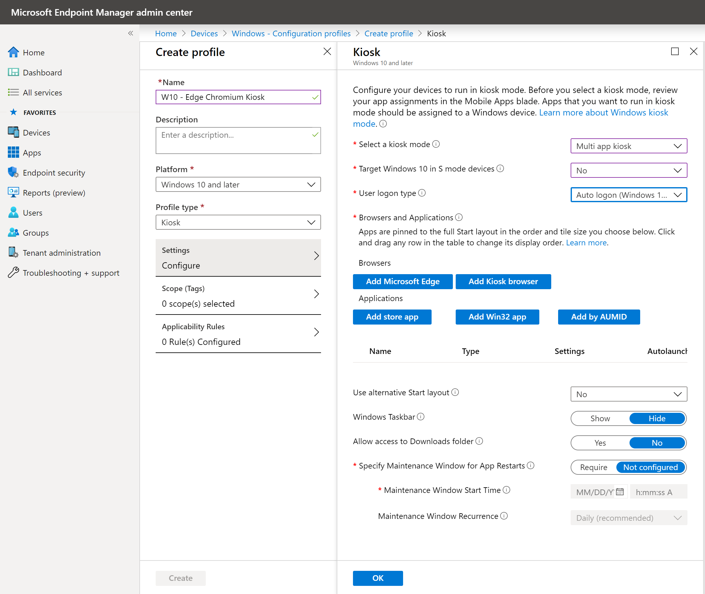Image resolution: width=705 pixels, height=594 pixels.
Task: Click the maintenance time h:mm:ss field
Action: tap(658, 492)
